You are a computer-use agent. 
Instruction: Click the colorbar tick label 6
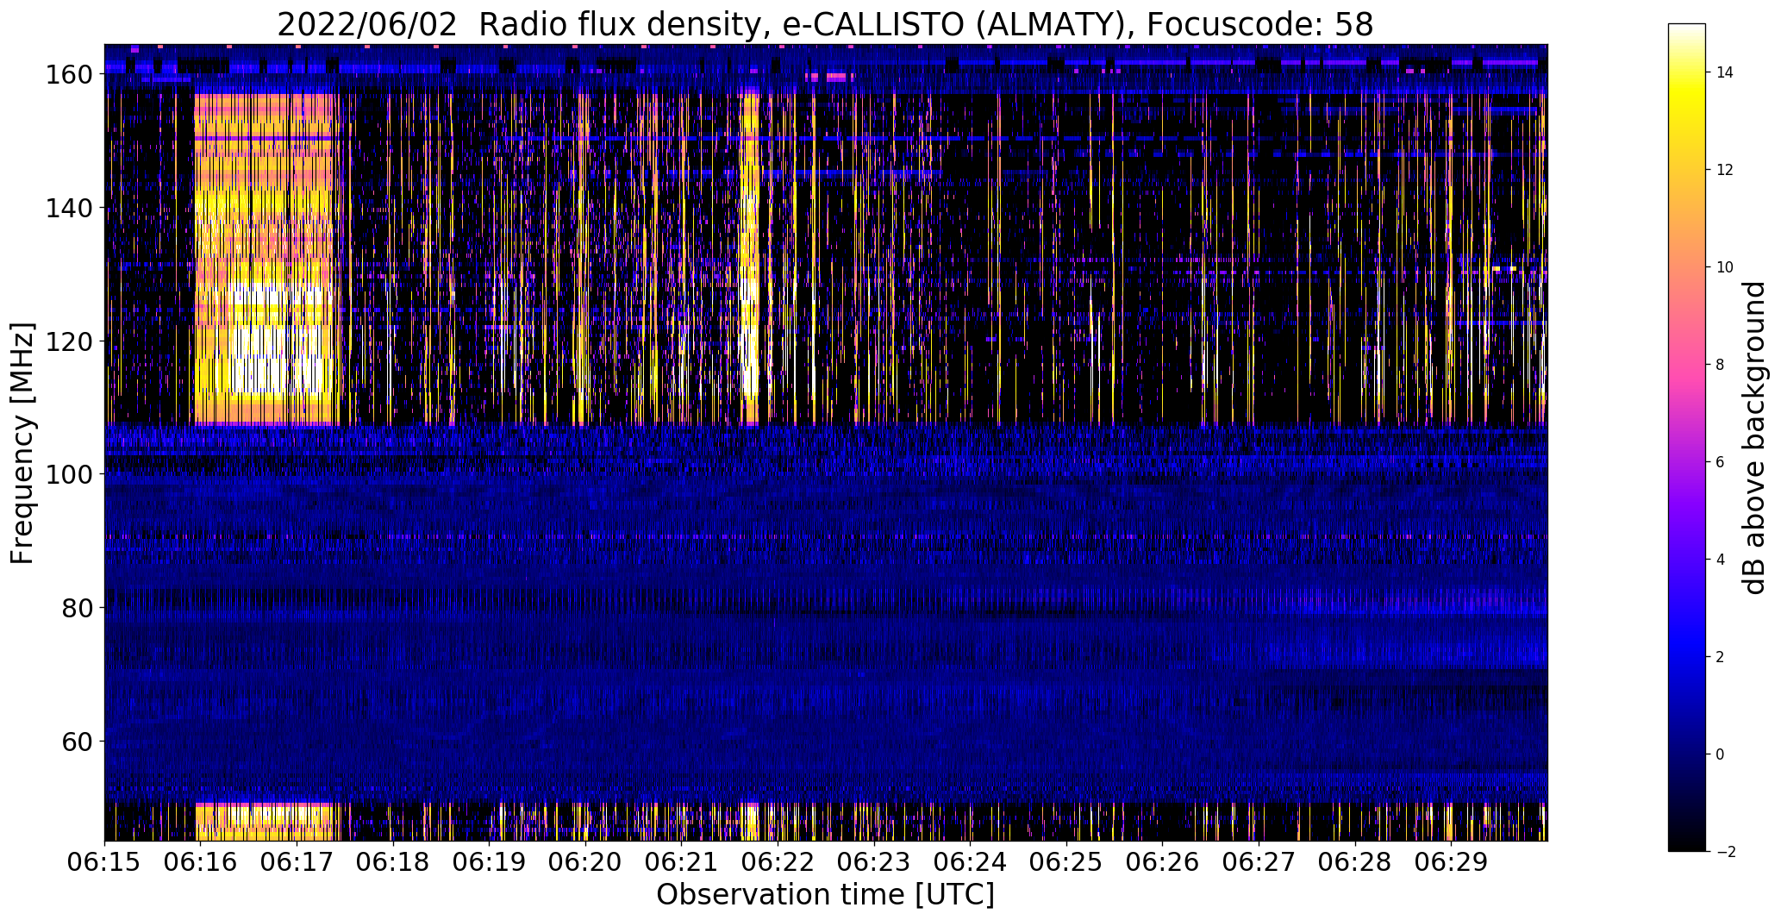(1721, 462)
